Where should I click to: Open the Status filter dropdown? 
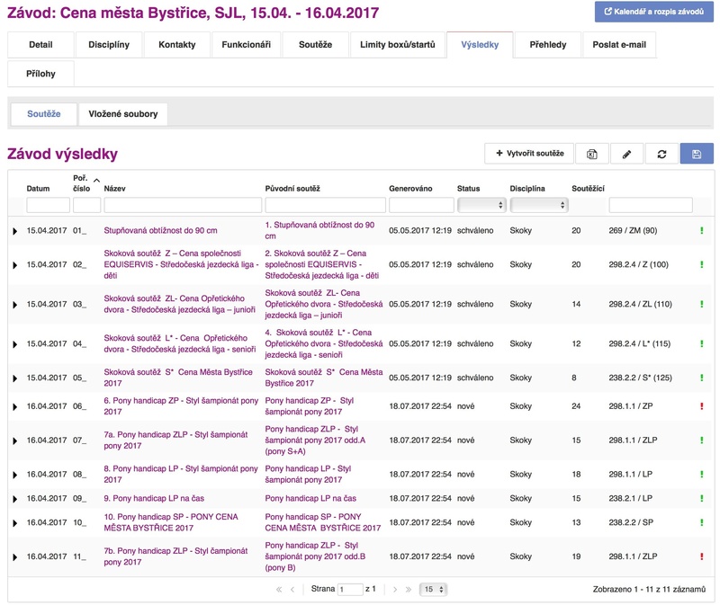point(481,205)
